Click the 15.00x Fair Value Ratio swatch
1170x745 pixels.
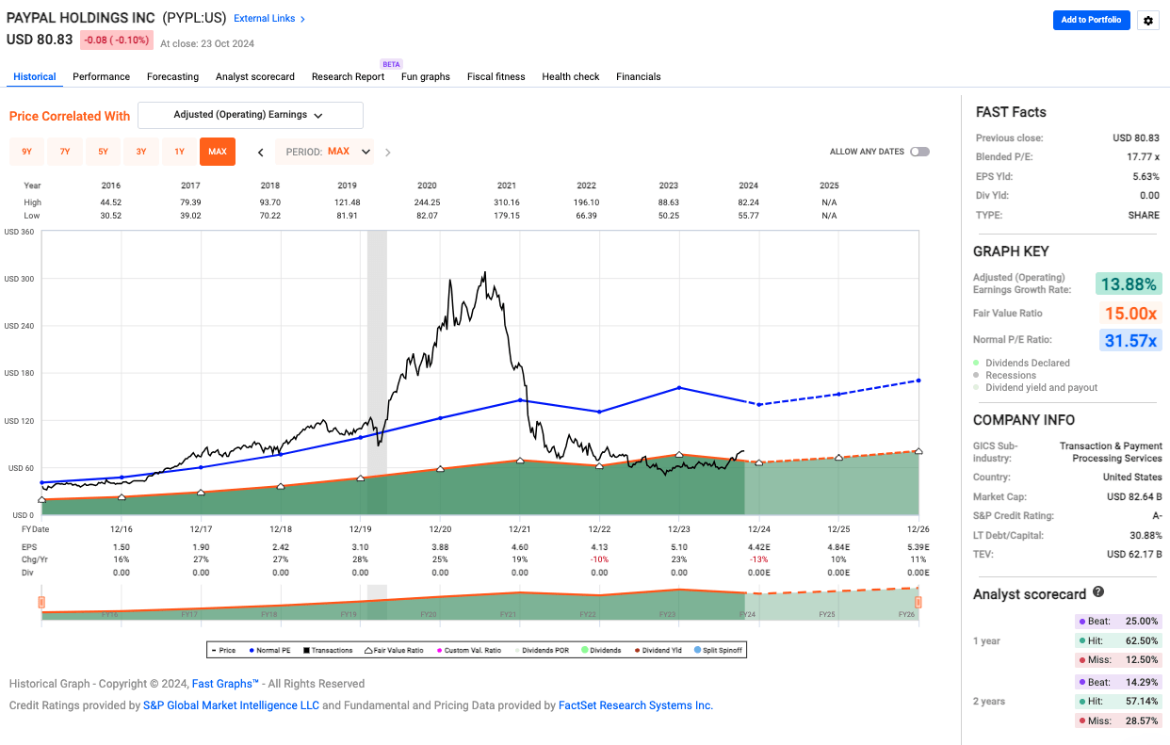point(1130,313)
